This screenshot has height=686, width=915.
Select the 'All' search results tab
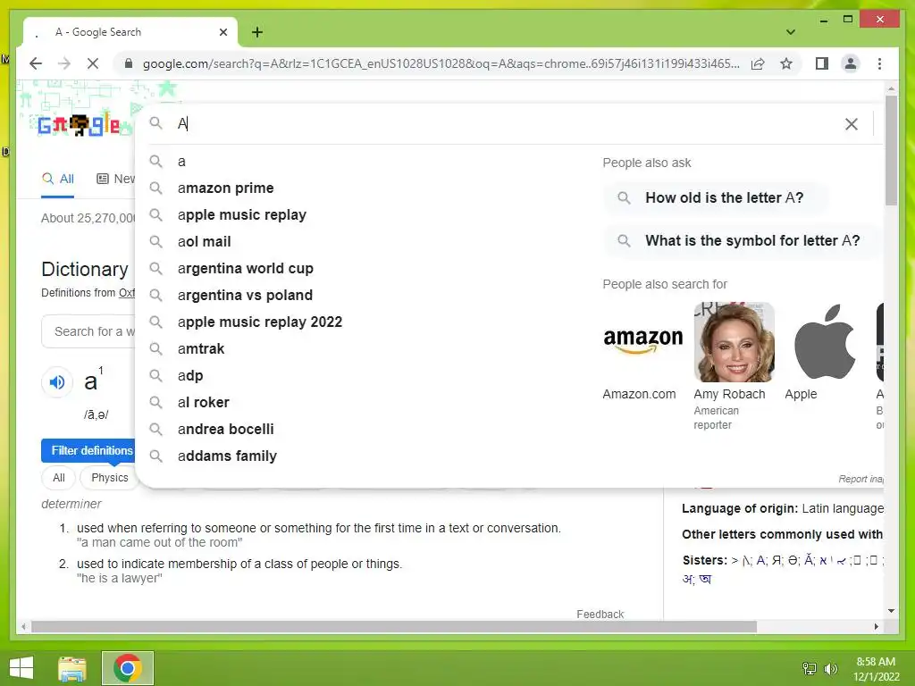(58, 179)
